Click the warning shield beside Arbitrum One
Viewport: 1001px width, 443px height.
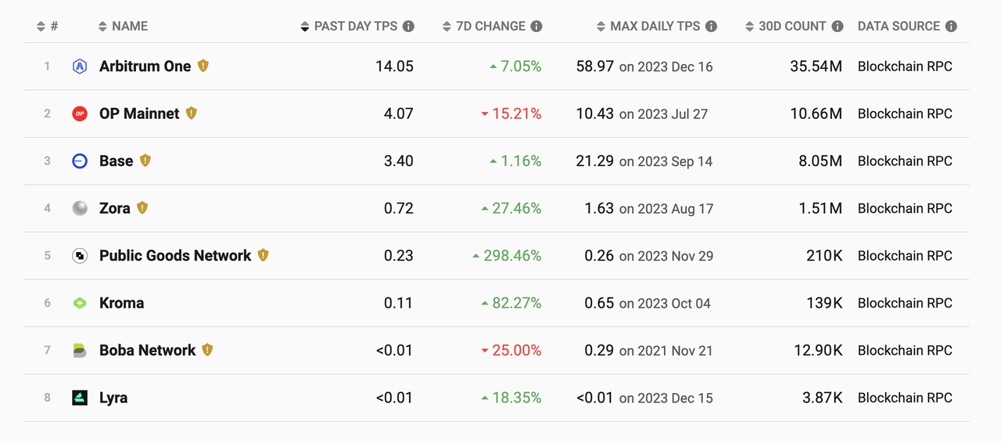point(203,66)
